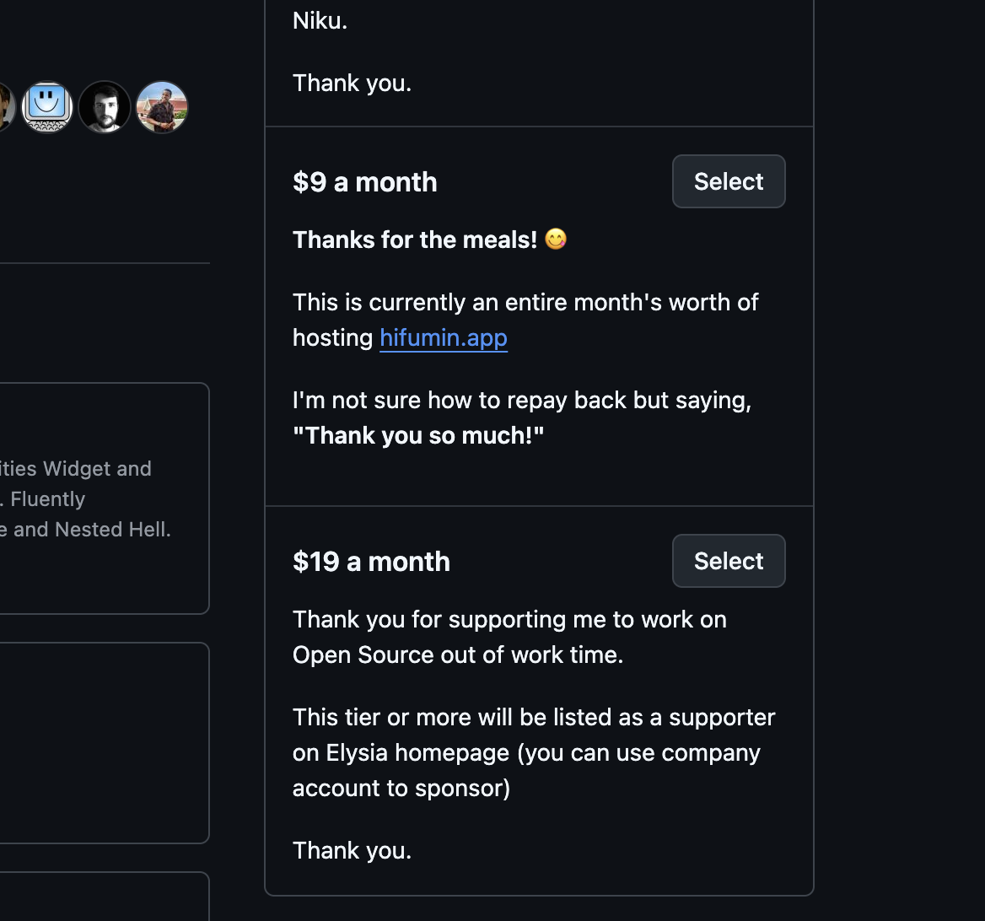Click the bold "Thanks for the meals!" text

[415, 240]
